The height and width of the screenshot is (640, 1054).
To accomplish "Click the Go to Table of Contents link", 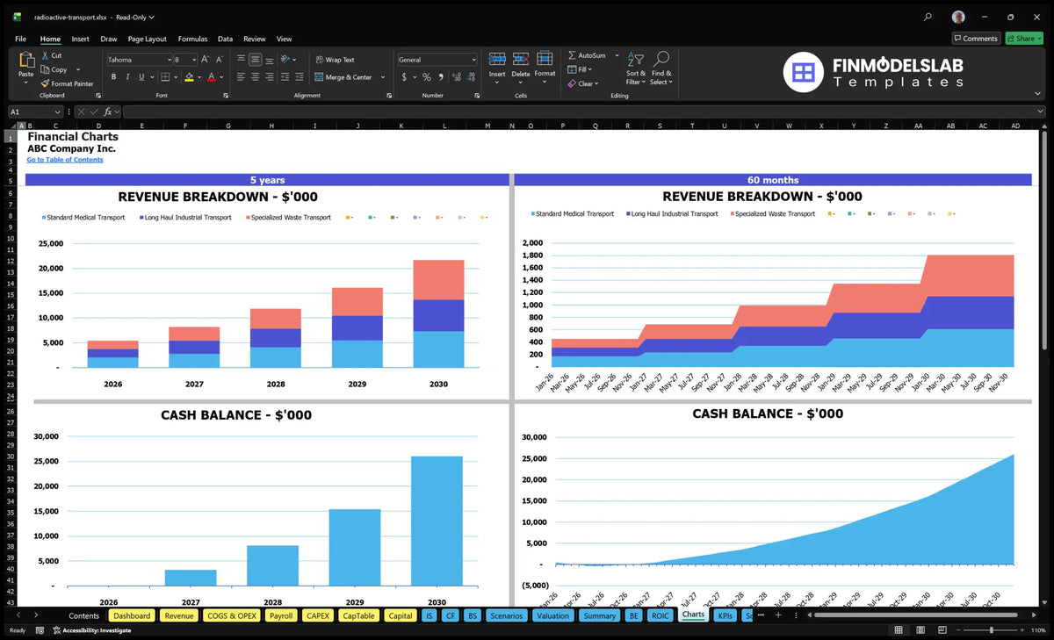I will (65, 160).
